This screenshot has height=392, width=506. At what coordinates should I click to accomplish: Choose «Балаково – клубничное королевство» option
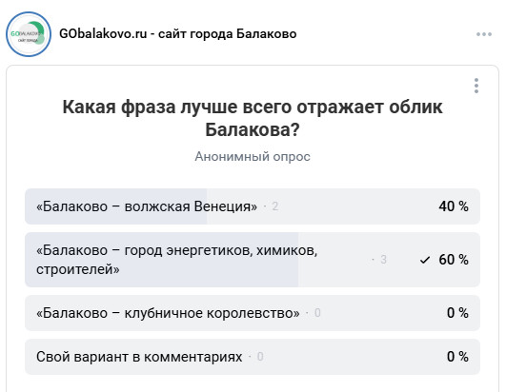pyautogui.click(x=253, y=313)
